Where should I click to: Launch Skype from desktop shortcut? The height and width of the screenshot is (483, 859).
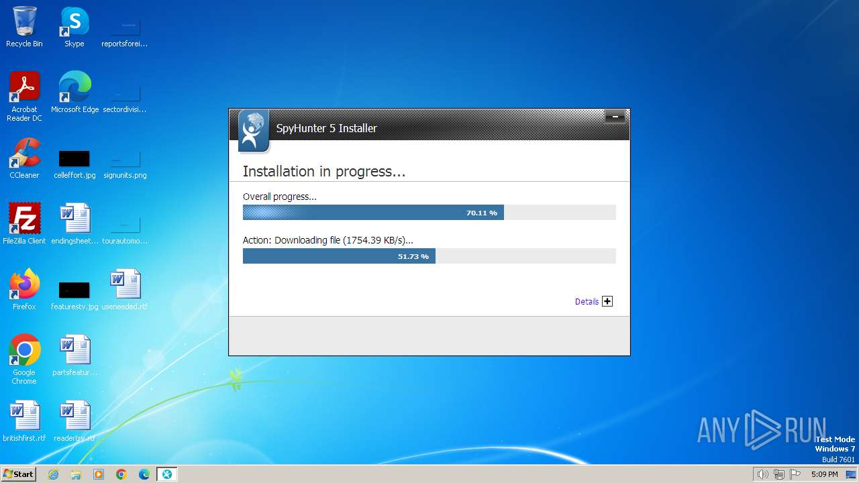click(x=74, y=27)
